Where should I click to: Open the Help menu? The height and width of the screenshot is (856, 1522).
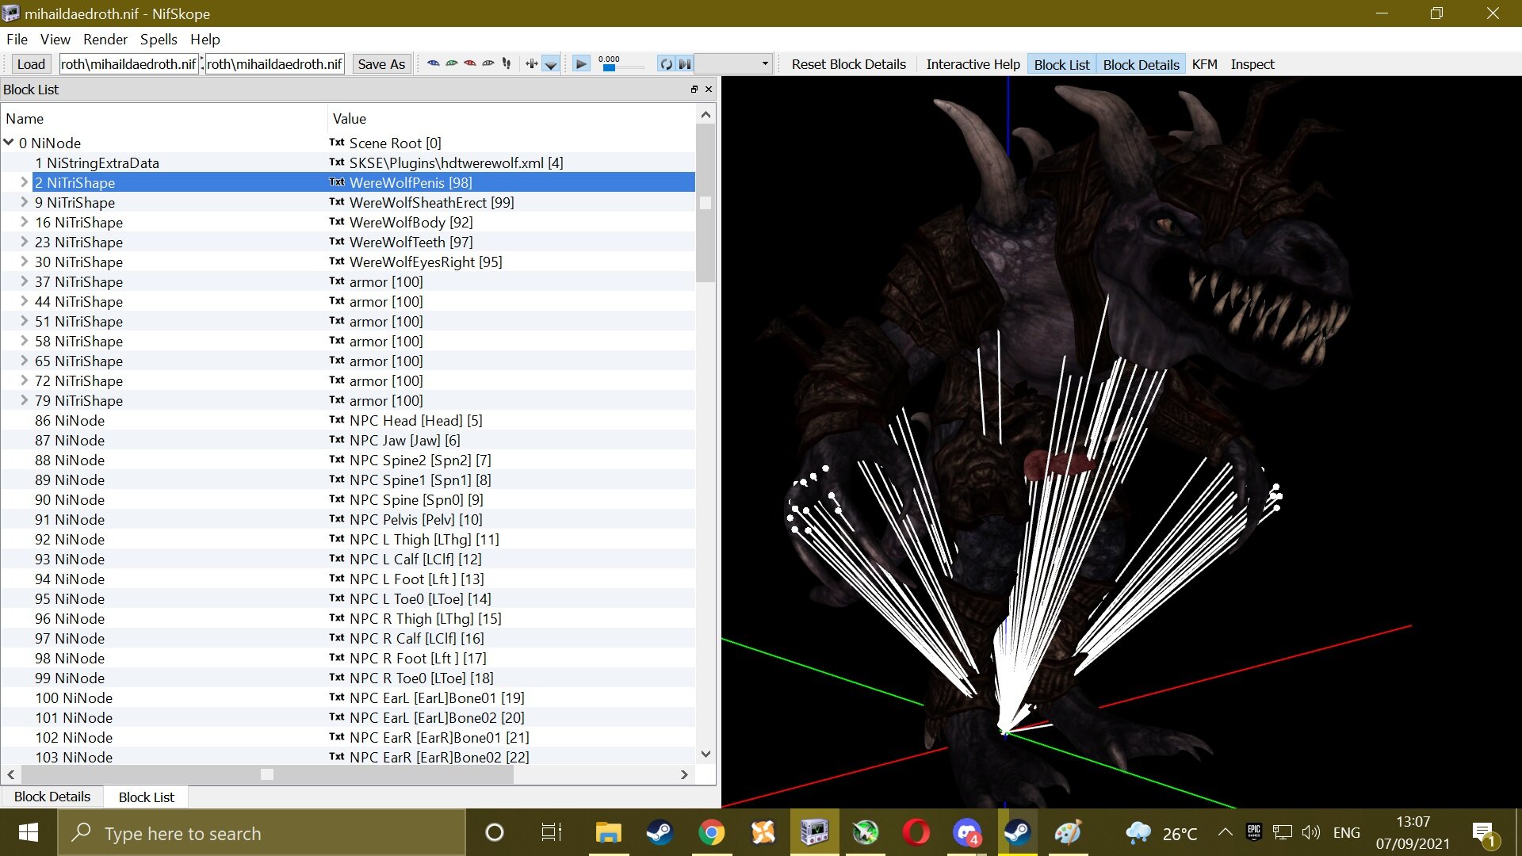tap(205, 39)
